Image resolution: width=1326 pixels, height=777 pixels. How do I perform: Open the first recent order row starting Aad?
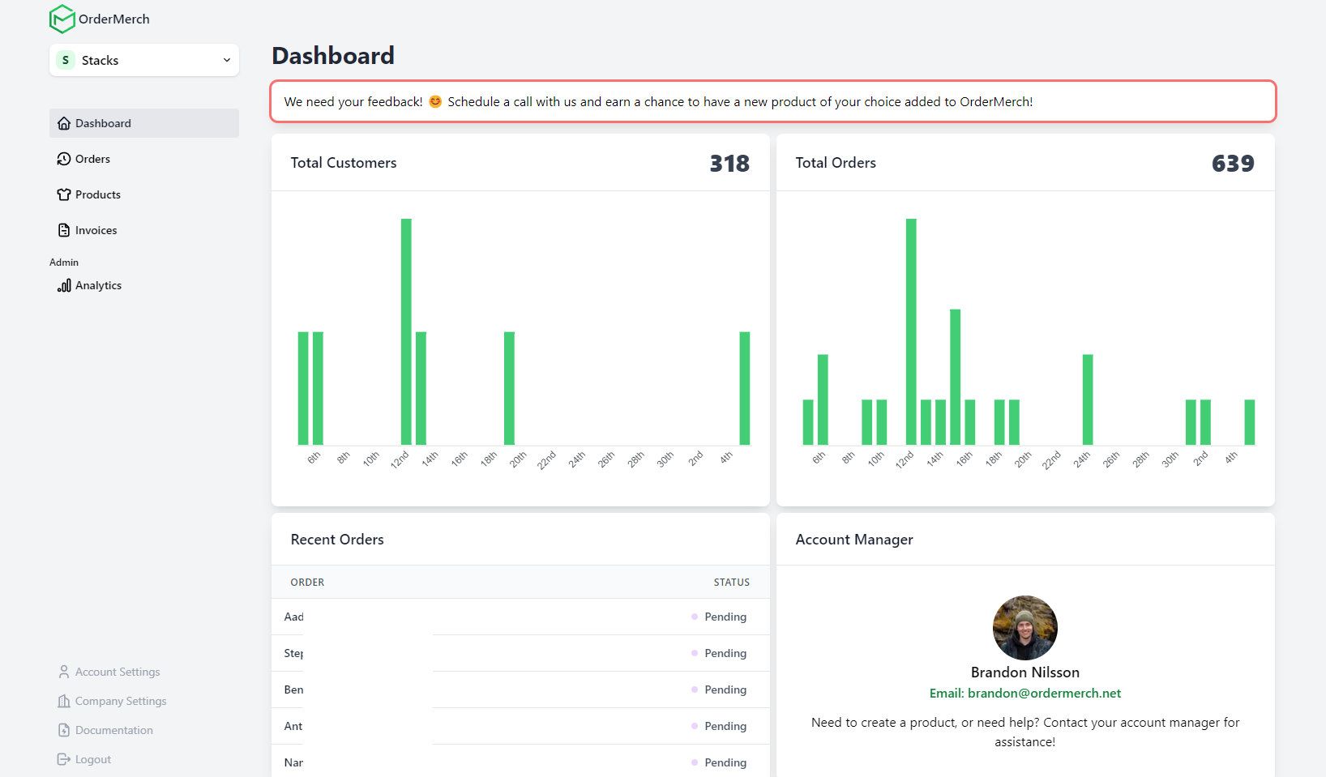pos(519,617)
